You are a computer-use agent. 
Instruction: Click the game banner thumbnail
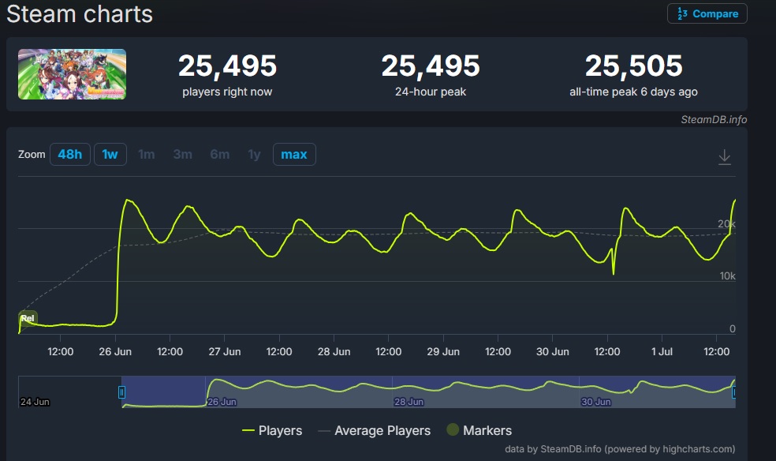click(73, 74)
